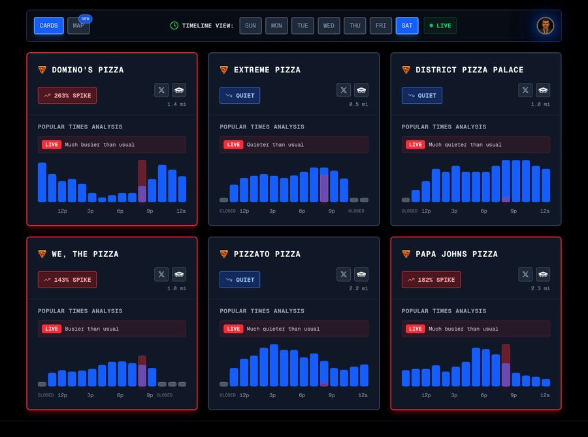This screenshot has height=437, width=588.
Task: Click pizza slice icon beside We, The Pizza
Action: [x=42, y=254]
